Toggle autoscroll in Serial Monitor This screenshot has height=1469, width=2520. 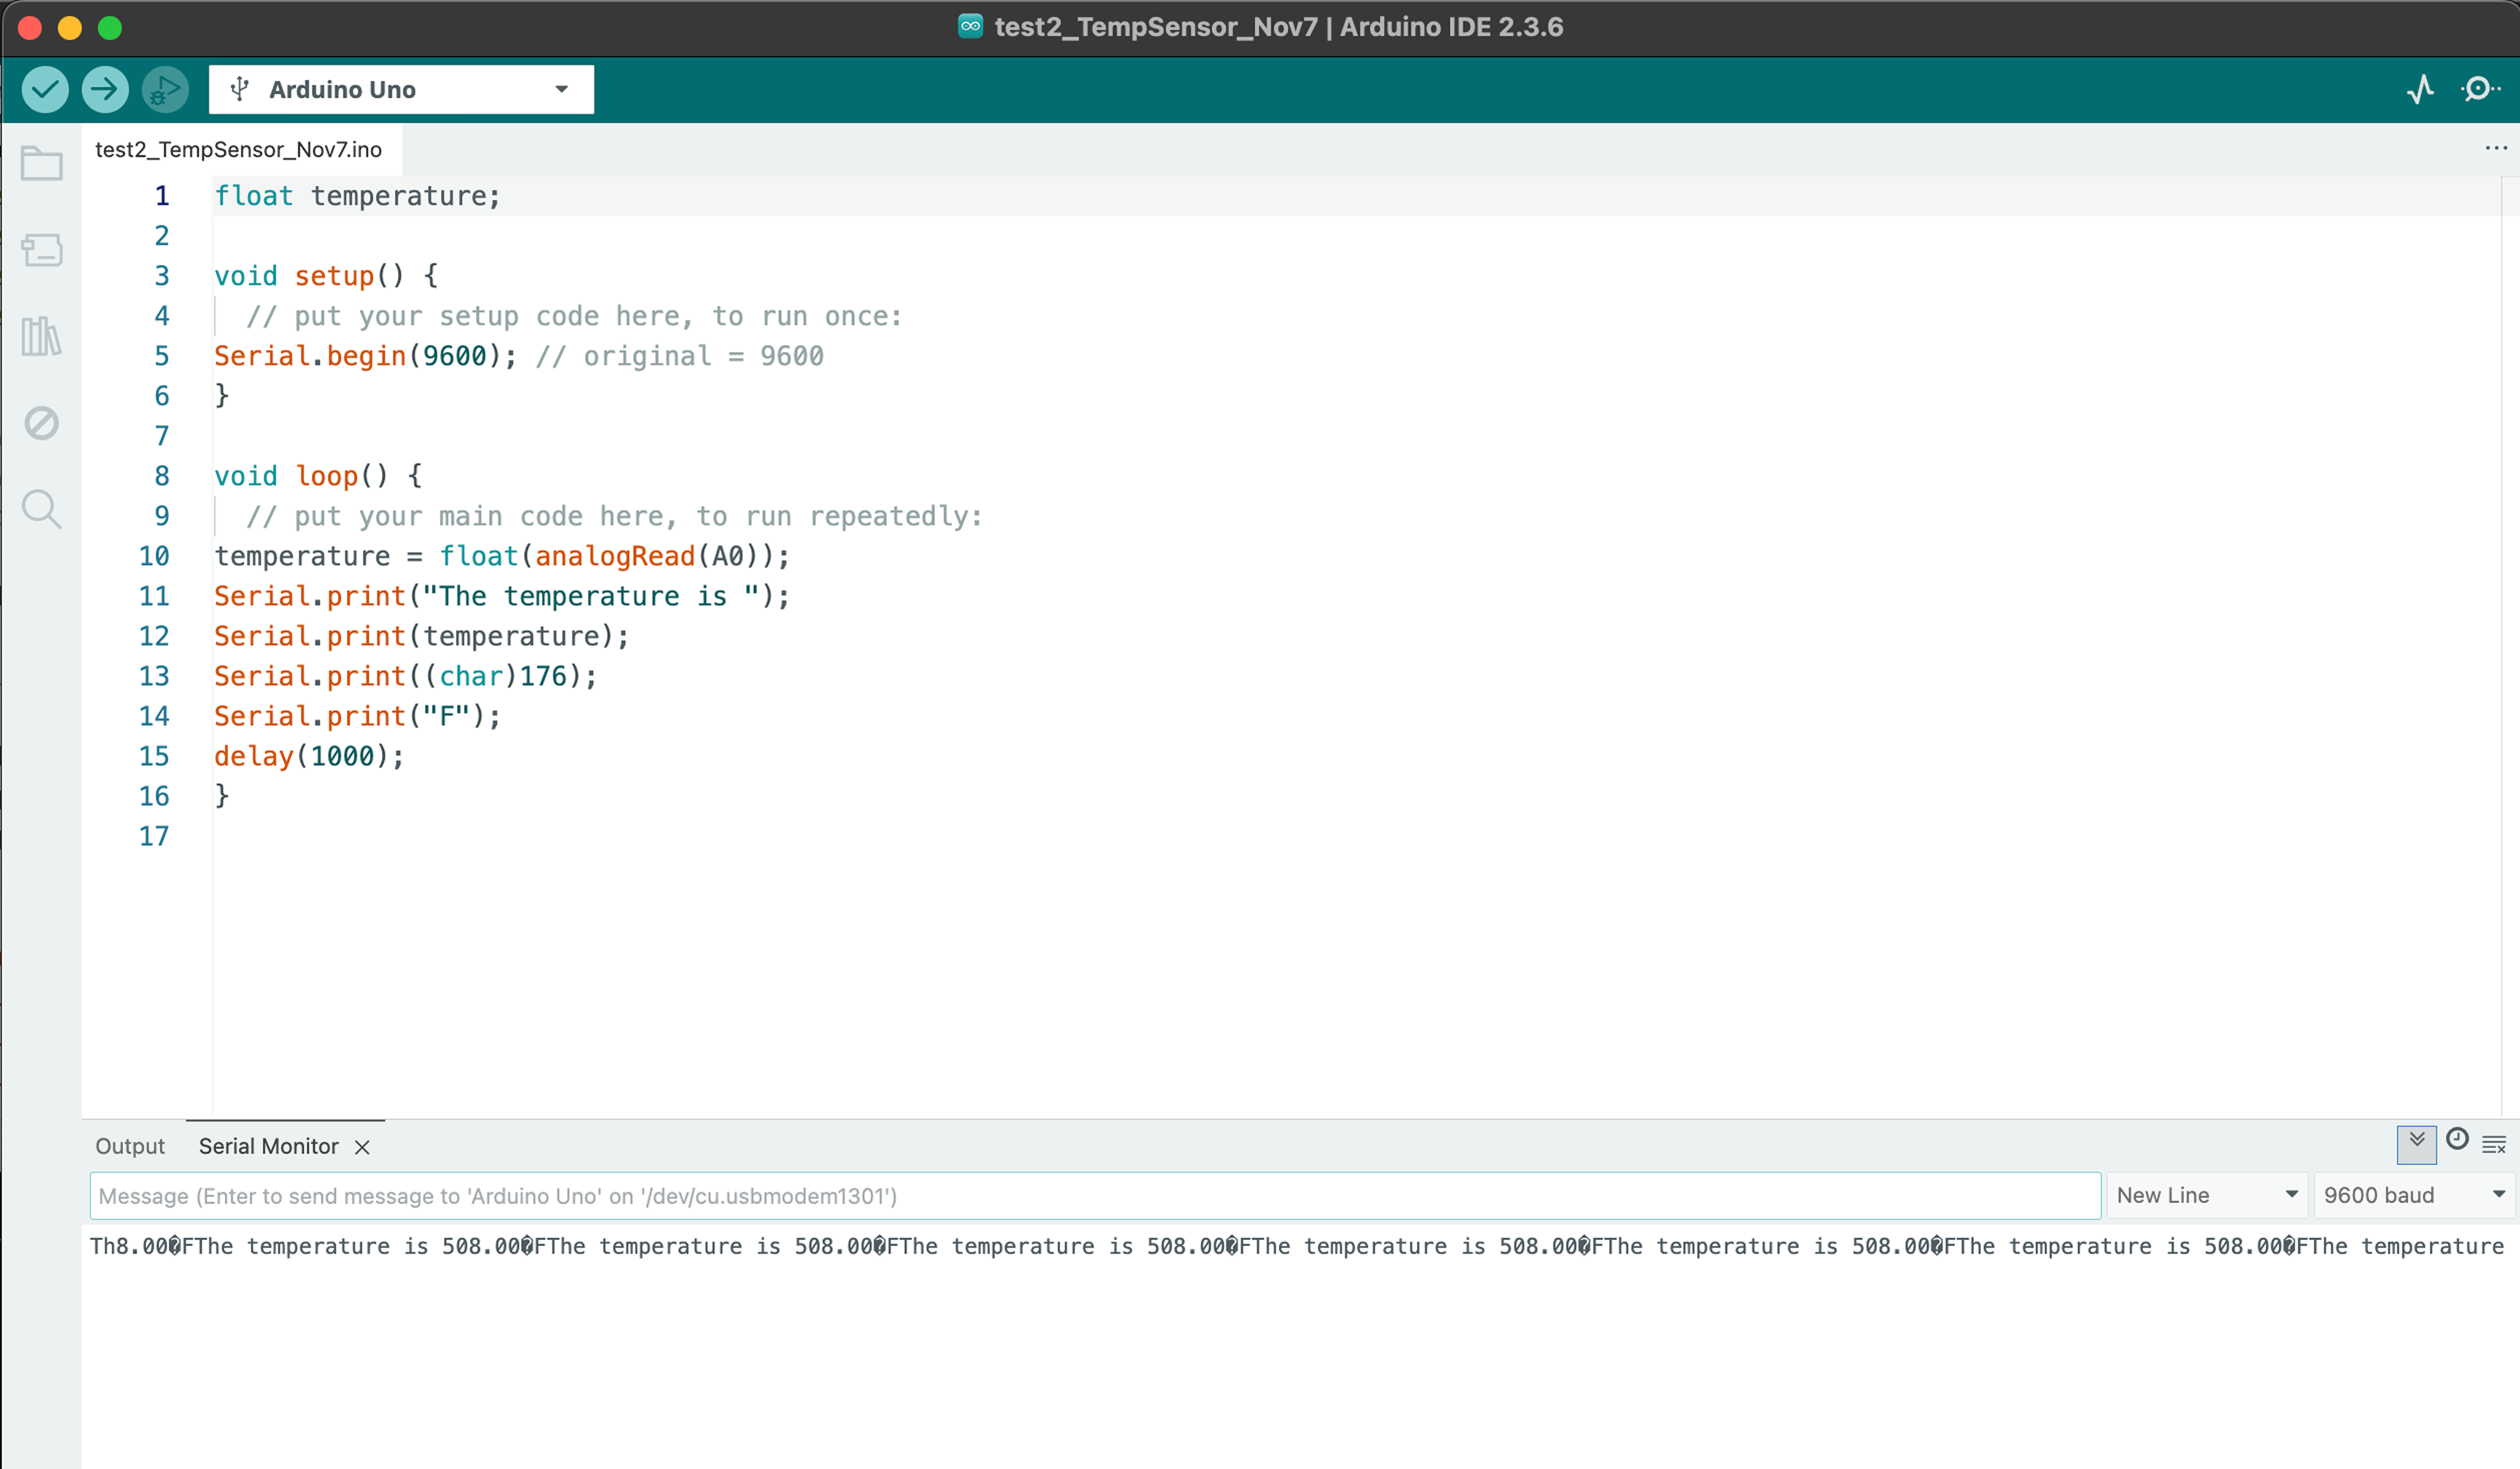point(2417,1144)
